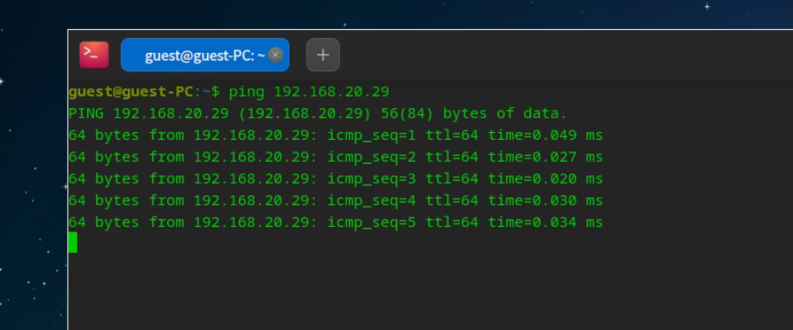Click the icmp_seq=3 reply line

tap(336, 179)
